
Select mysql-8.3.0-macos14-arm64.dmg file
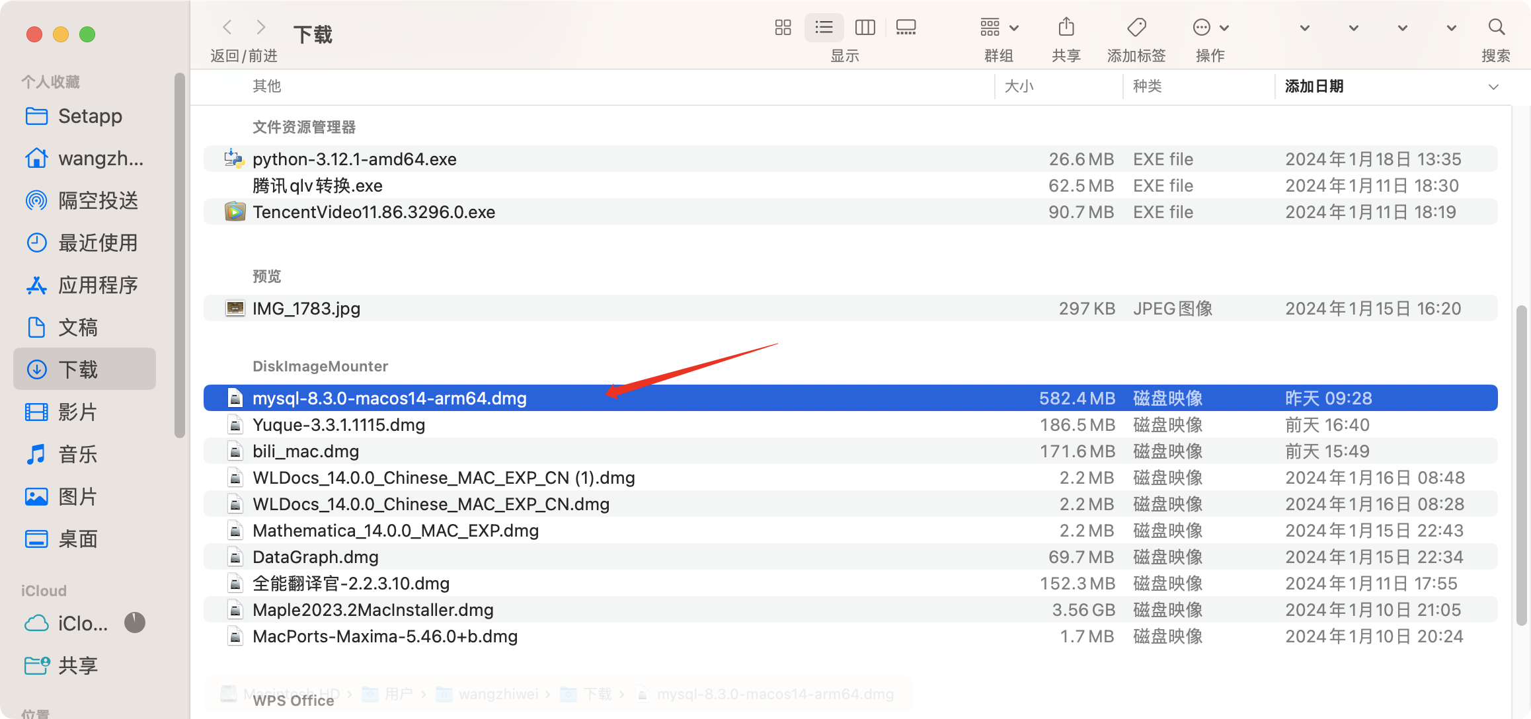[850, 398]
